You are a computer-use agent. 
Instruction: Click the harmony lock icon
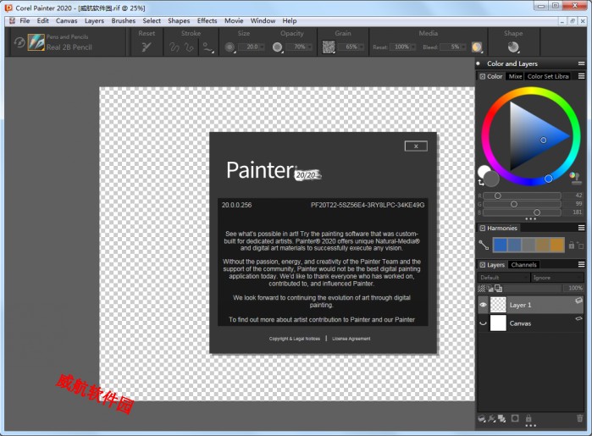571,245
